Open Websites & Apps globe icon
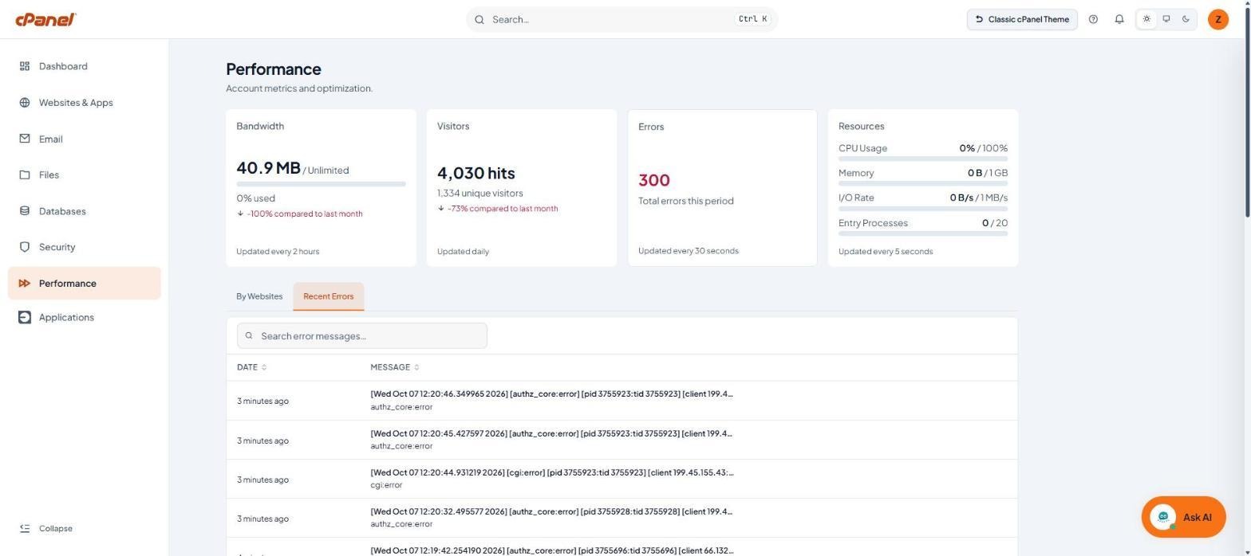The height and width of the screenshot is (556, 1251). pyautogui.click(x=25, y=103)
